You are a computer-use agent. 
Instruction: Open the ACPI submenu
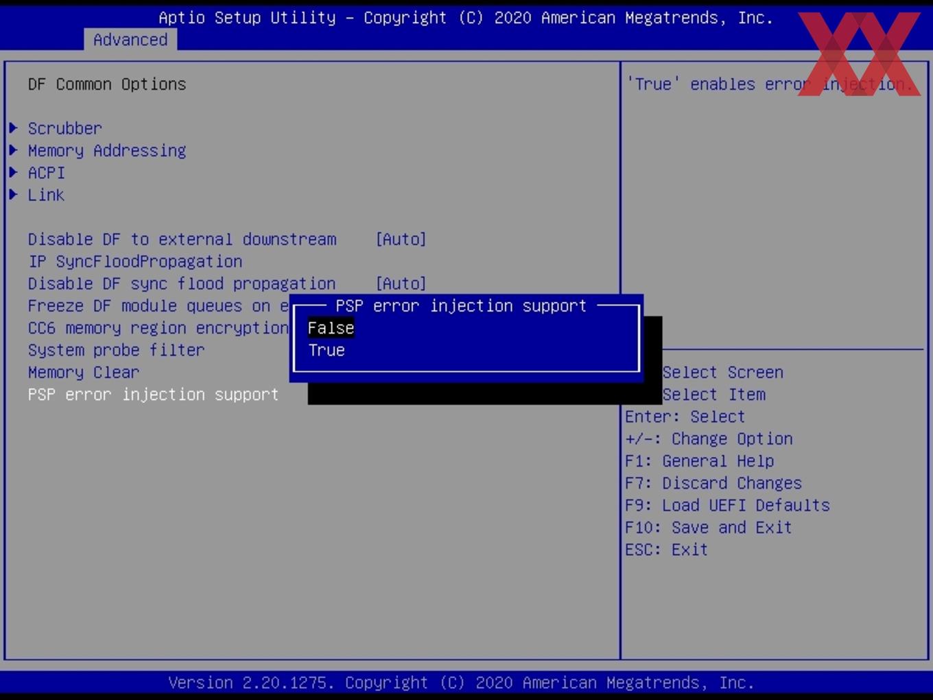pyautogui.click(x=46, y=172)
